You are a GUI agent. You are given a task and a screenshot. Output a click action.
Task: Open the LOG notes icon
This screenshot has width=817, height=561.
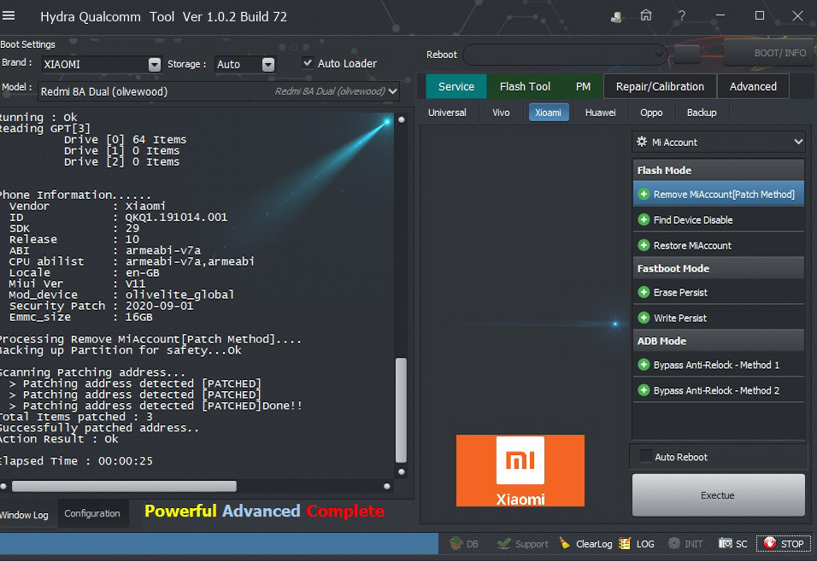click(625, 543)
